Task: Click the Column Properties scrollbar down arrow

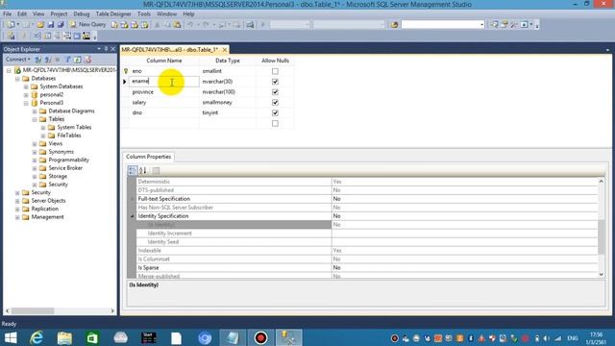Action: click(x=601, y=275)
